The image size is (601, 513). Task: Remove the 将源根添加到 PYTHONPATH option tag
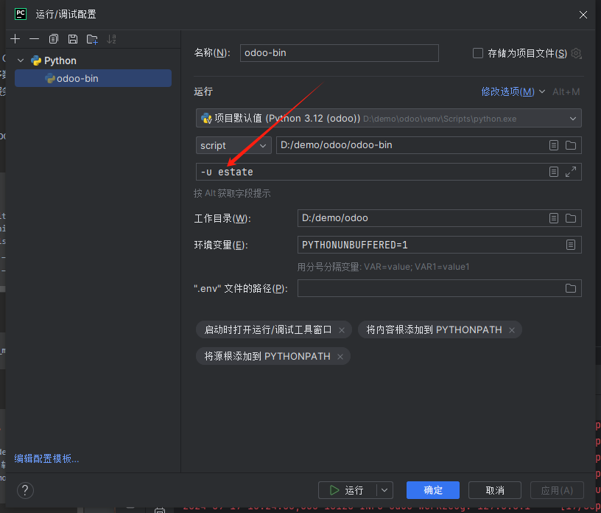tap(340, 357)
